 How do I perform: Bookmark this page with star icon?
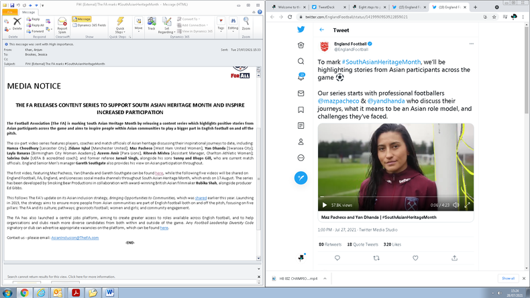[x=494, y=17]
